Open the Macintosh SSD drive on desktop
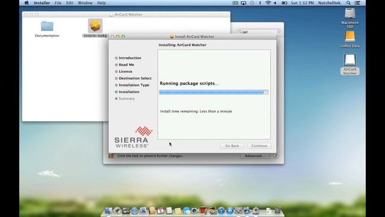The width and height of the screenshot is (385, 217). (x=350, y=13)
